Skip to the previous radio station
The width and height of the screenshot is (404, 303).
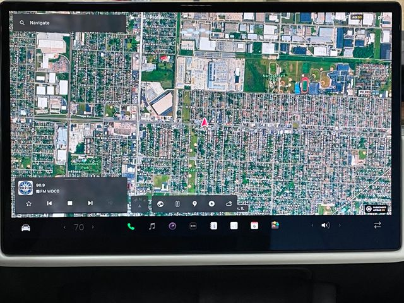(49, 203)
